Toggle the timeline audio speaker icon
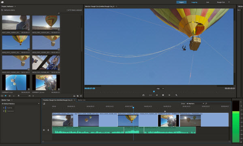 pyautogui.click(x=44, y=130)
